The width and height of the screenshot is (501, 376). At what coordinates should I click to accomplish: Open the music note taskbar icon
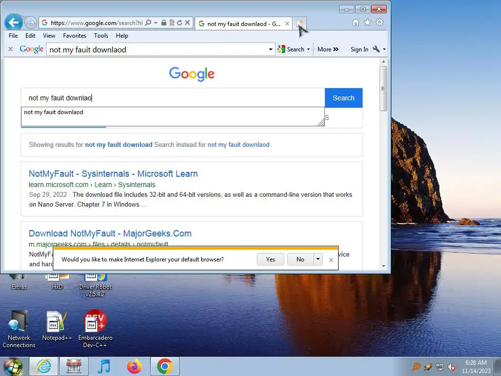point(104,366)
